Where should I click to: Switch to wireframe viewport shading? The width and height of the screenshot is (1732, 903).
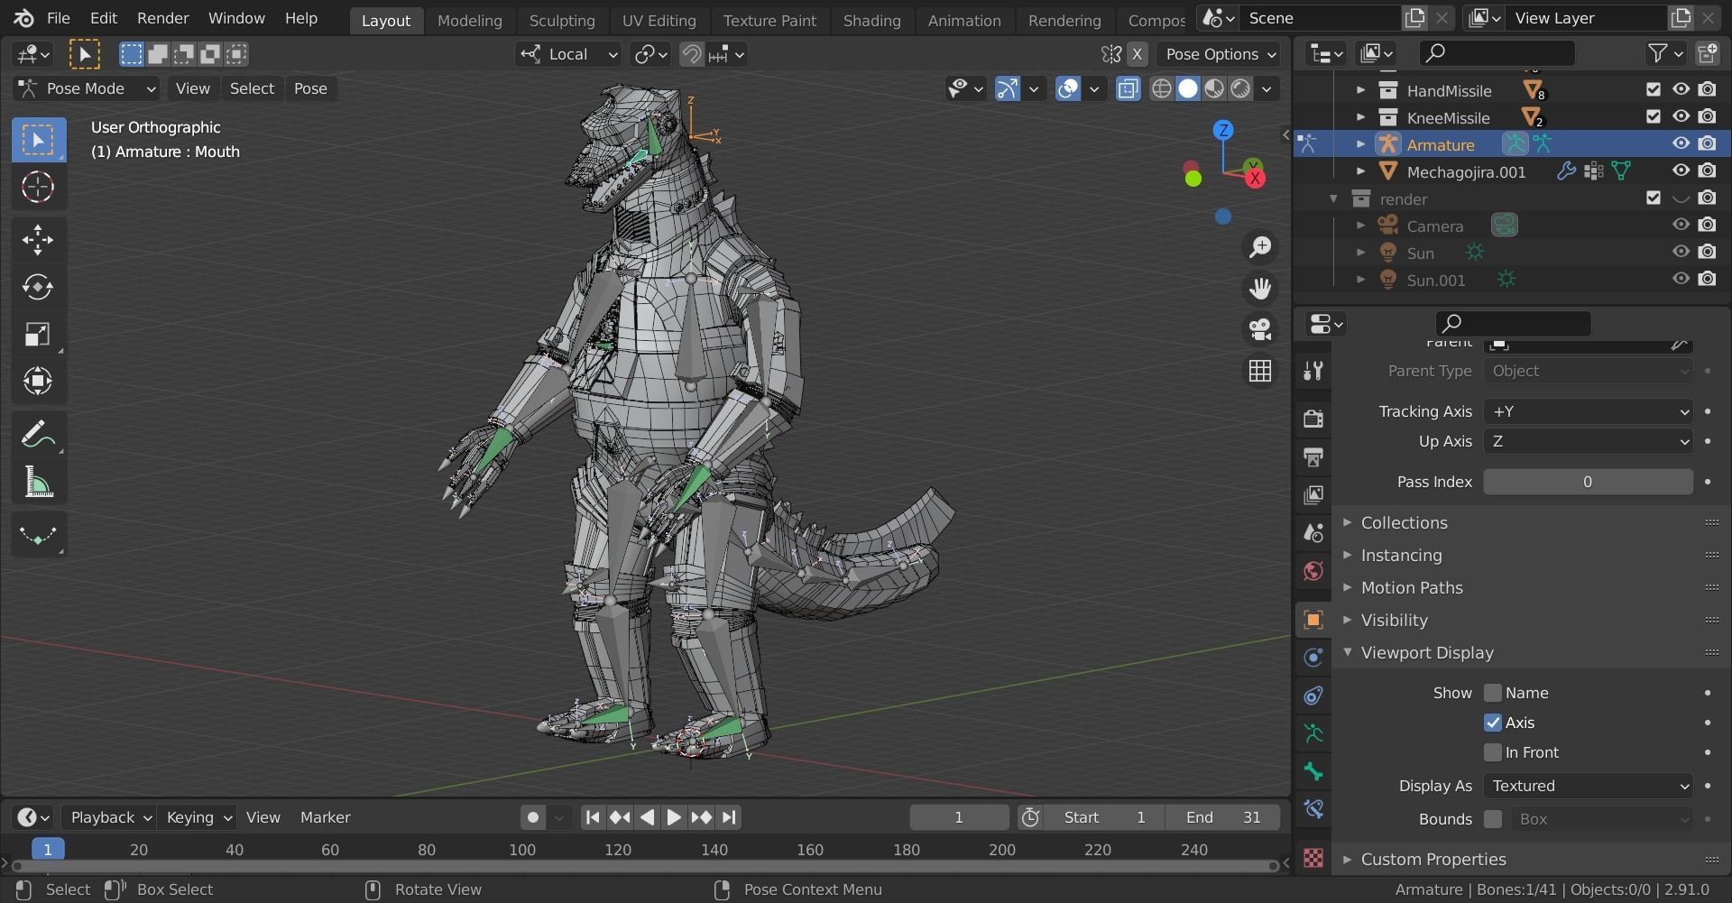1162,88
